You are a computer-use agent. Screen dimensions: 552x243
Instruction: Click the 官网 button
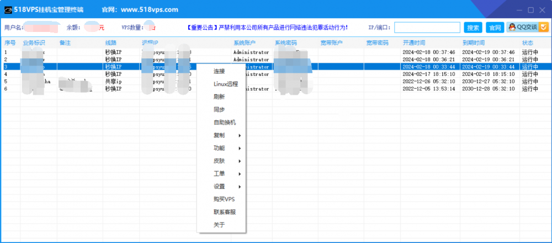click(x=495, y=28)
